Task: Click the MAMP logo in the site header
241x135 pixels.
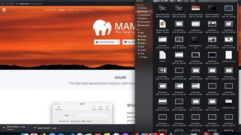Action: [x=4, y=10]
